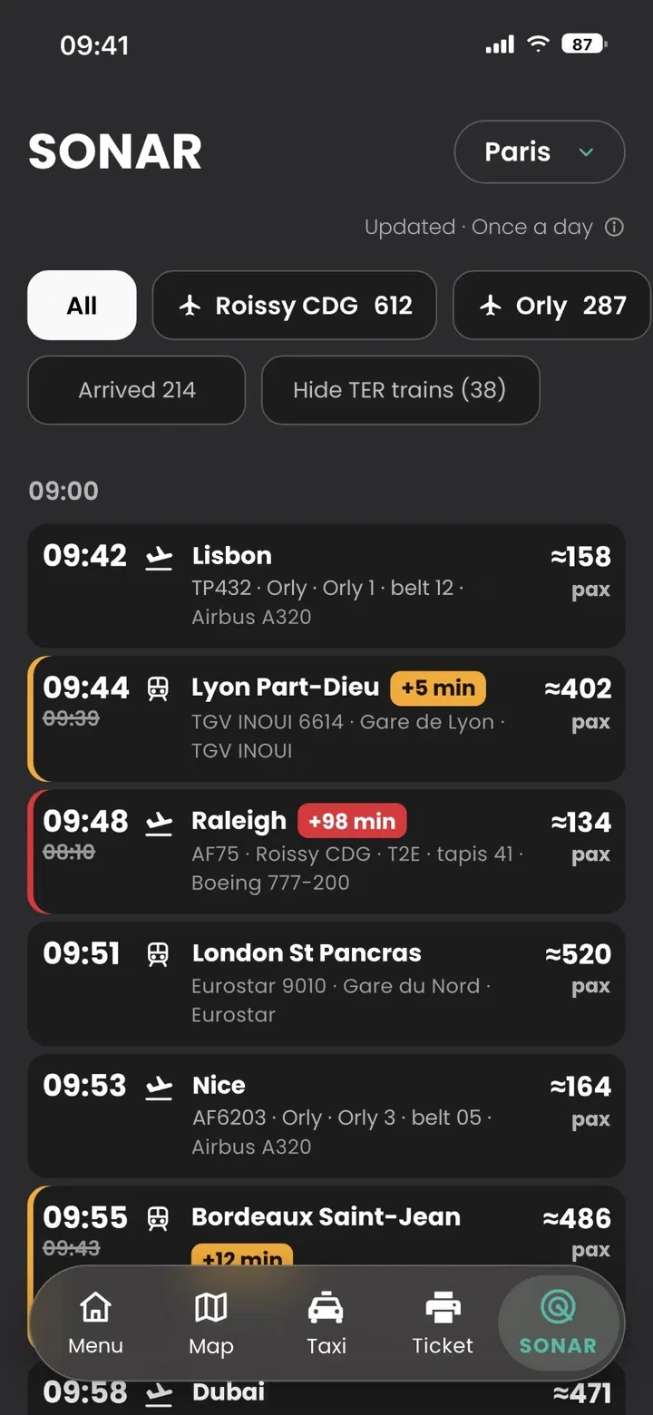Open the Paris city dropdown
The image size is (653, 1415).
tap(540, 152)
